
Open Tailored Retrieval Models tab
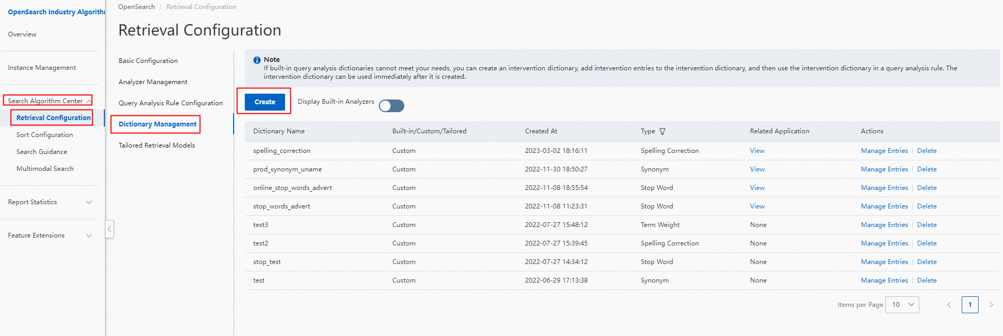(x=157, y=146)
